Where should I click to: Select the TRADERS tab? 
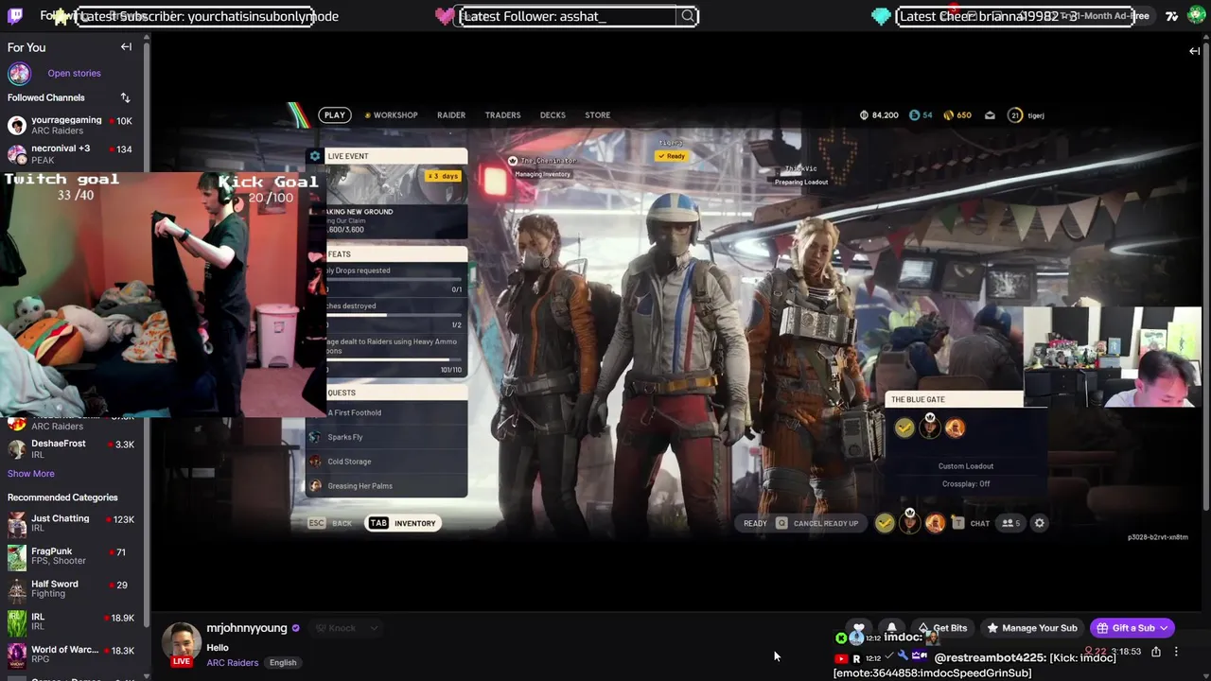(502, 115)
